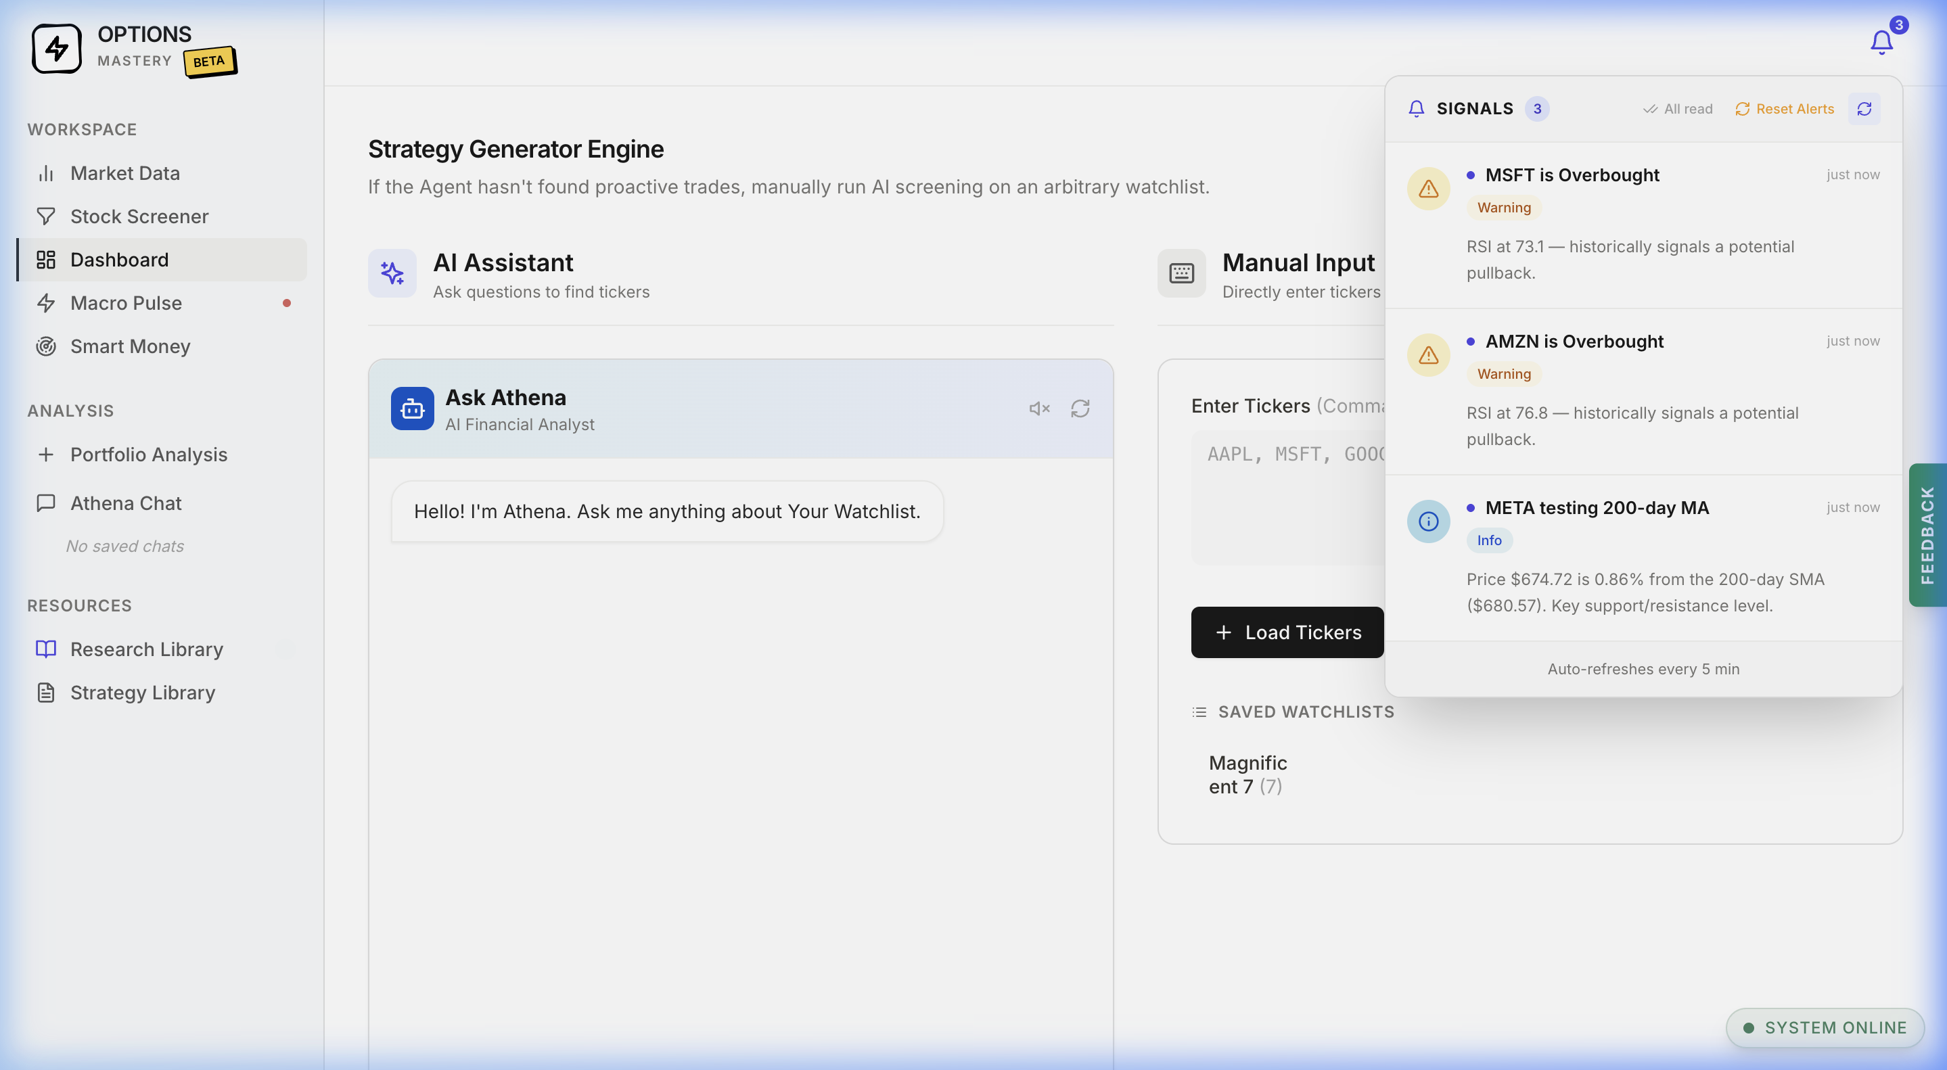1947x1070 pixels.
Task: Click the Athena greeting message bubble
Action: tap(666, 511)
